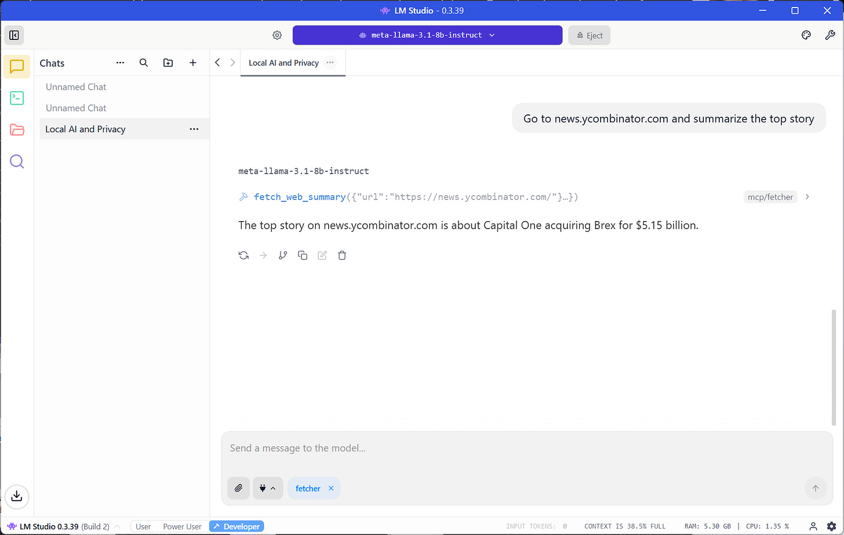Open the My Models folder icon
Image resolution: width=844 pixels, height=535 pixels.
pyautogui.click(x=17, y=129)
